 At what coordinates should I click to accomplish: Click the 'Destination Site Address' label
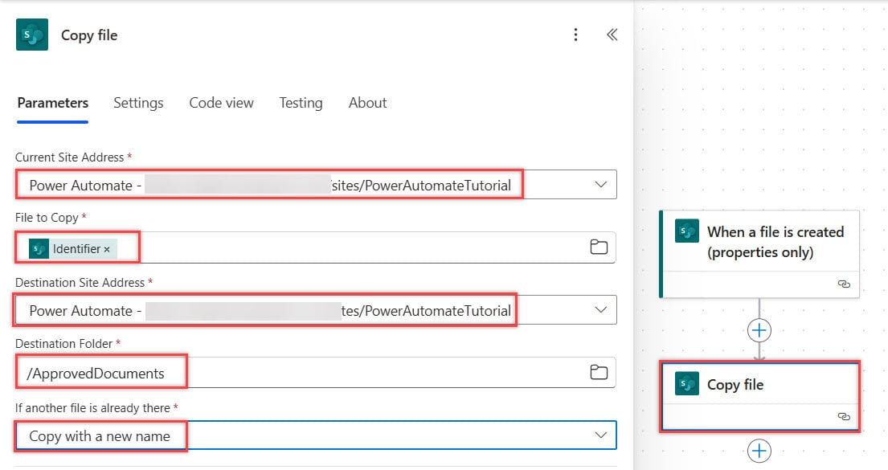(80, 283)
